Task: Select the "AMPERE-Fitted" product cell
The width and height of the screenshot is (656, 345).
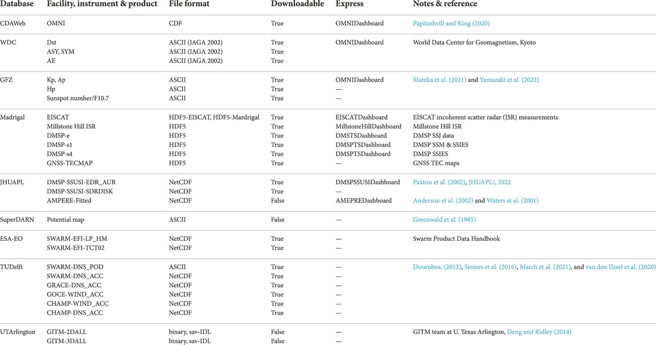Action: click(x=69, y=200)
